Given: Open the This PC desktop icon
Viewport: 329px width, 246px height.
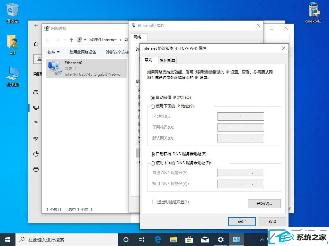Looking at the screenshot, I should coord(13,77).
